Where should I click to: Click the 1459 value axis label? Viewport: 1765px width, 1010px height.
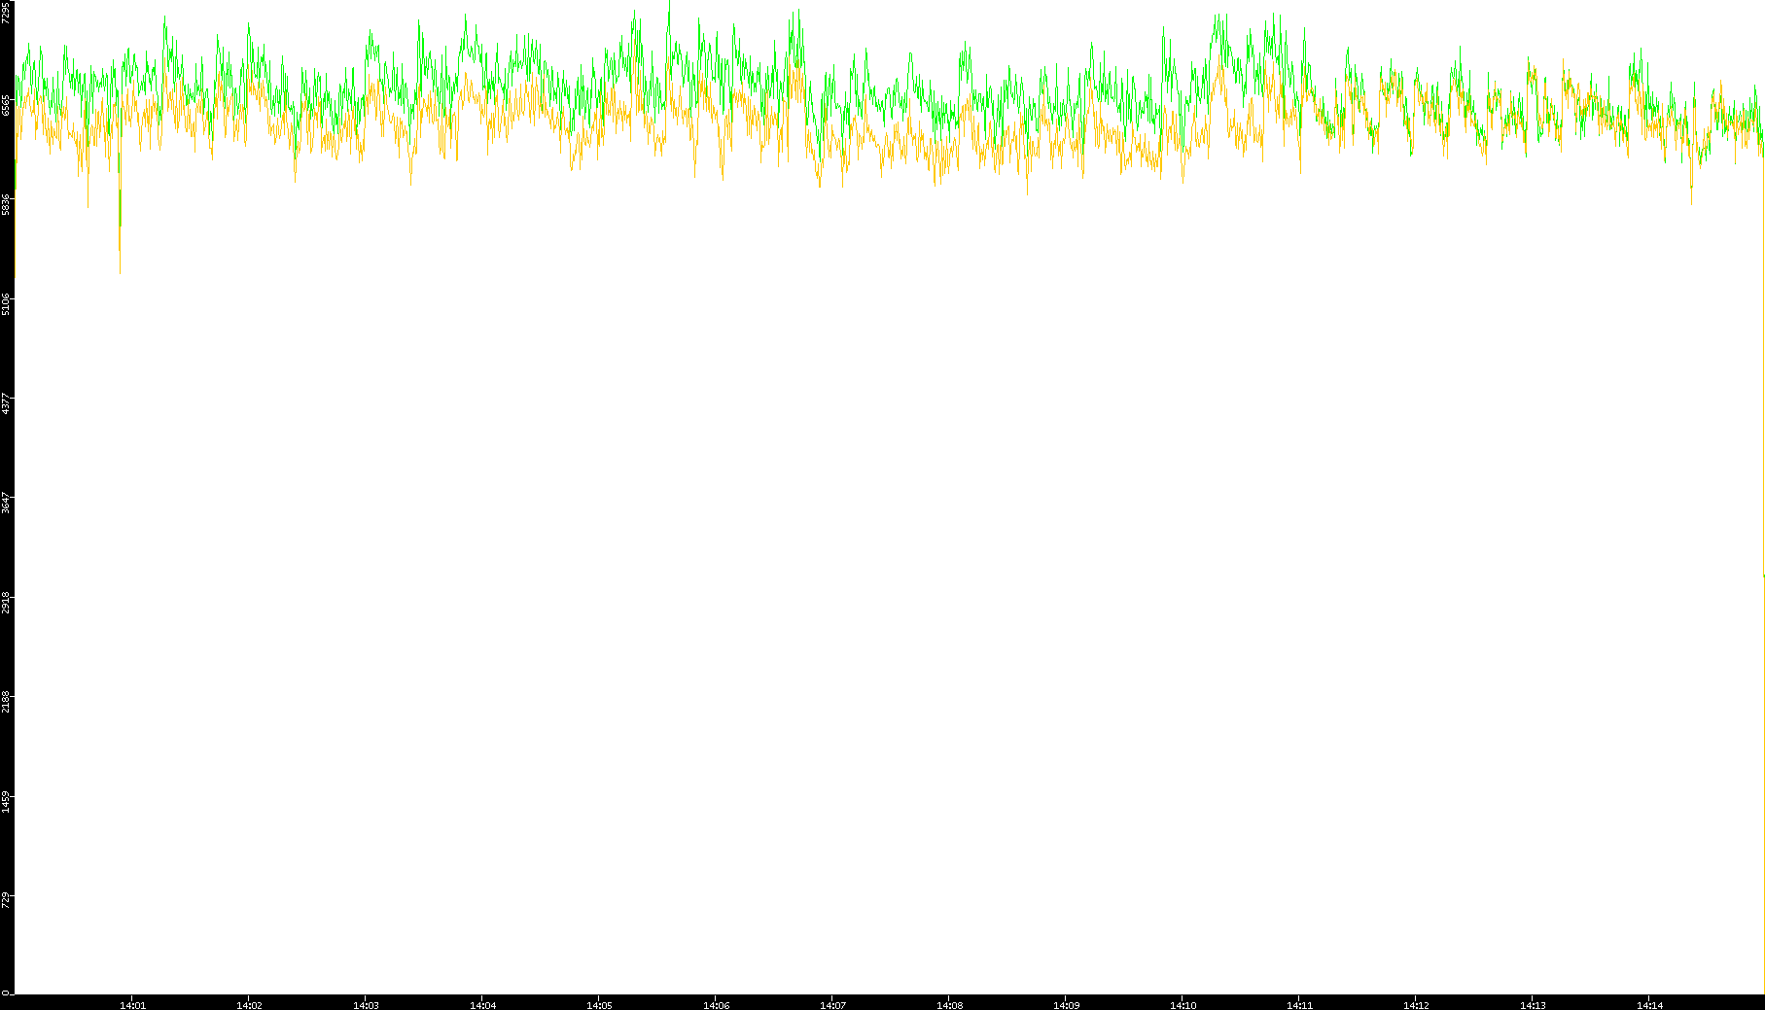click(7, 801)
